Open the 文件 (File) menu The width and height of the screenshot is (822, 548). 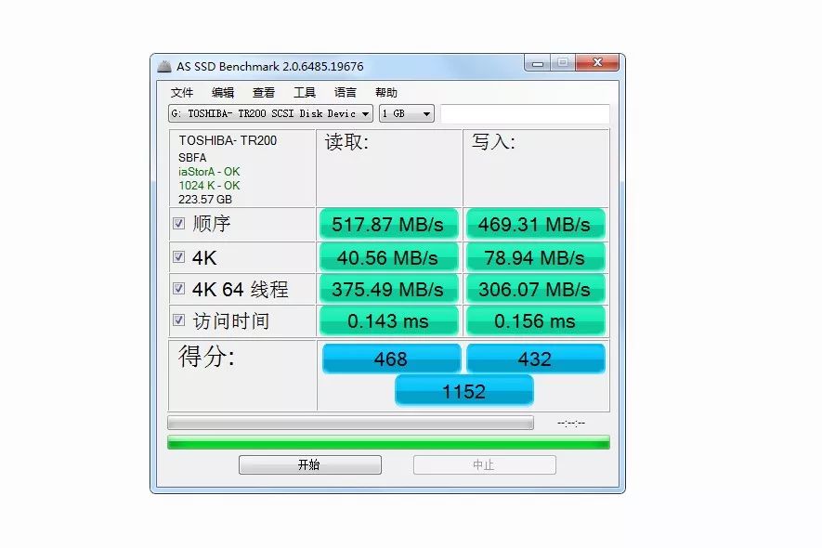[182, 92]
